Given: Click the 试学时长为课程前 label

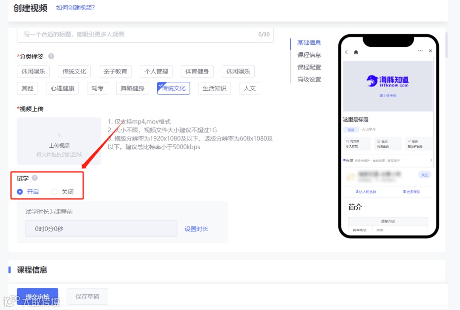Looking at the screenshot, I should coord(49,212).
